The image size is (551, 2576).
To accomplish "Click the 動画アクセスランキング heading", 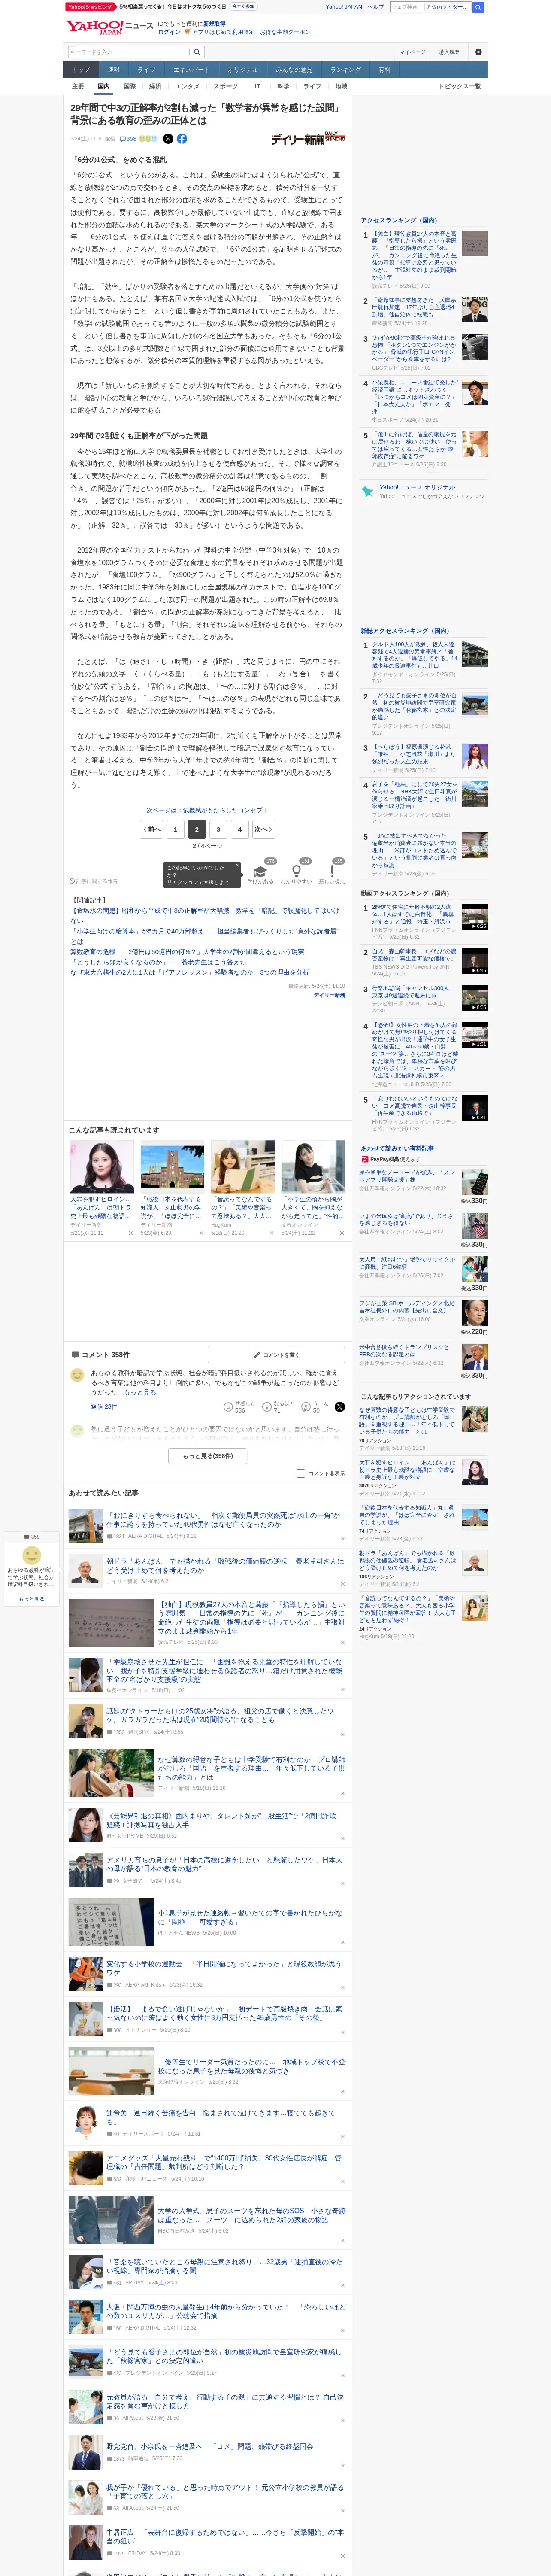I will point(405,893).
